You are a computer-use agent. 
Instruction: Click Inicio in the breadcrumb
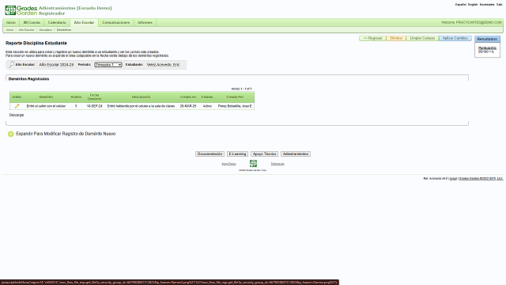(10, 30)
